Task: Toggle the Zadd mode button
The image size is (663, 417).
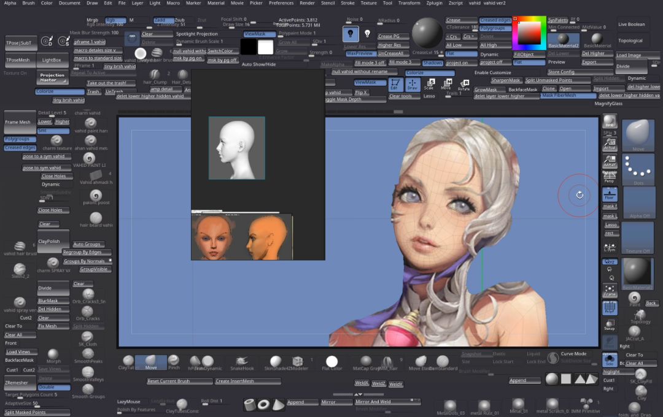Action: [x=163, y=20]
